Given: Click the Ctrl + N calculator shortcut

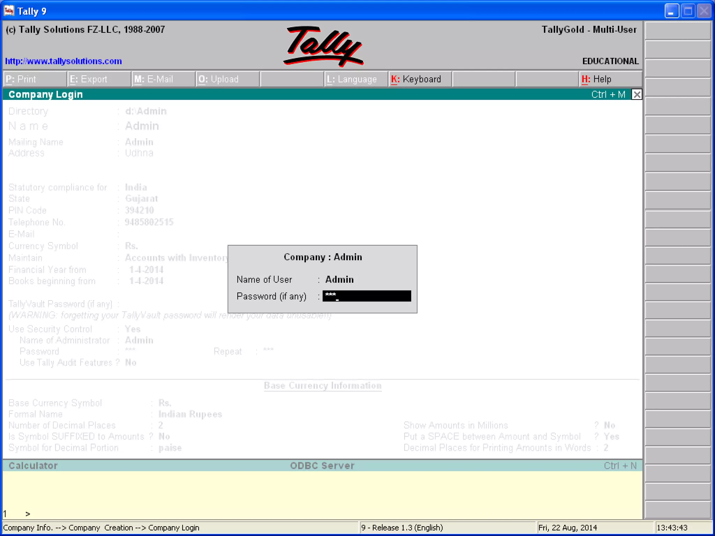Looking at the screenshot, I should (620, 466).
